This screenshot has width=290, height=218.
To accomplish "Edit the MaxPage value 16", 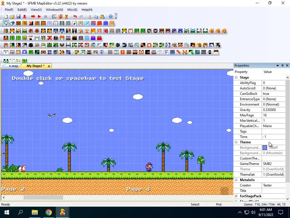I will click(273, 115).
